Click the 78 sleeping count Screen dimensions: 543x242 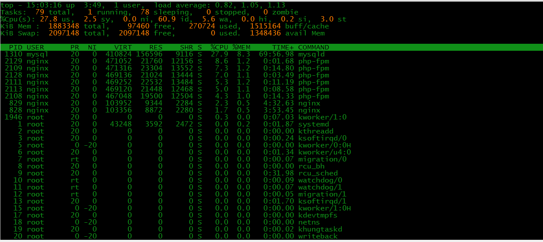145,12
